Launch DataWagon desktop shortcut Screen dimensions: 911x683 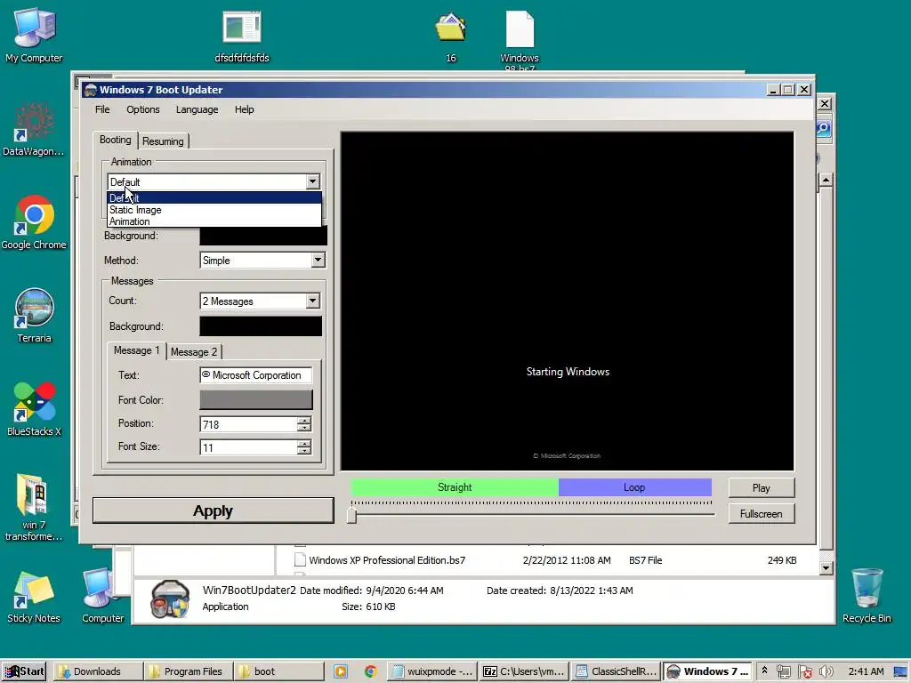34,129
